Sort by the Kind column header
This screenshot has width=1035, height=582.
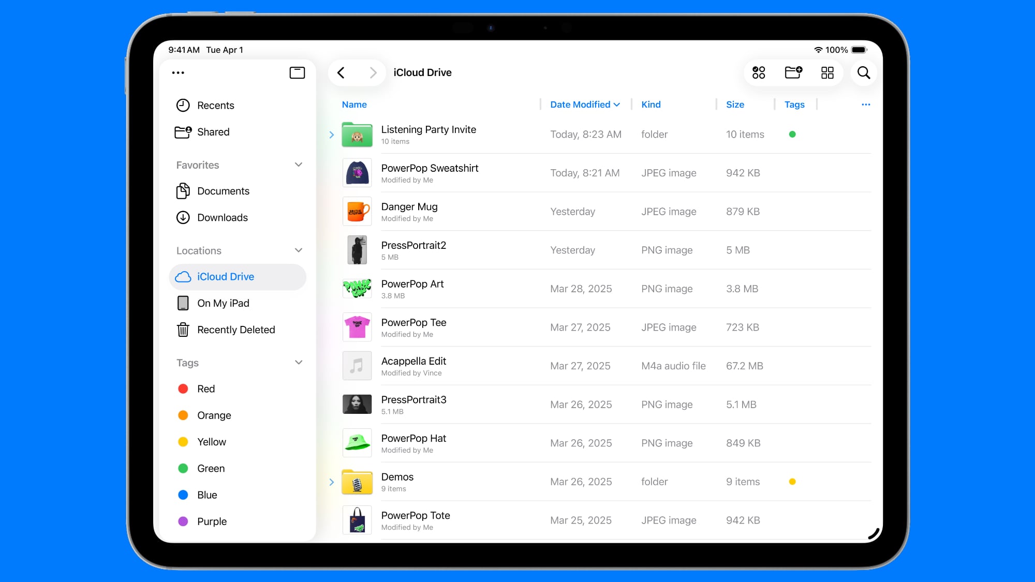[651, 105]
